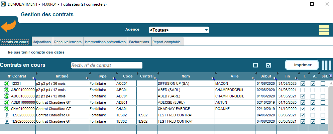The image size is (333, 134).
Task: Click the green S icon for ADE01 contract
Action: (x=6, y=102)
